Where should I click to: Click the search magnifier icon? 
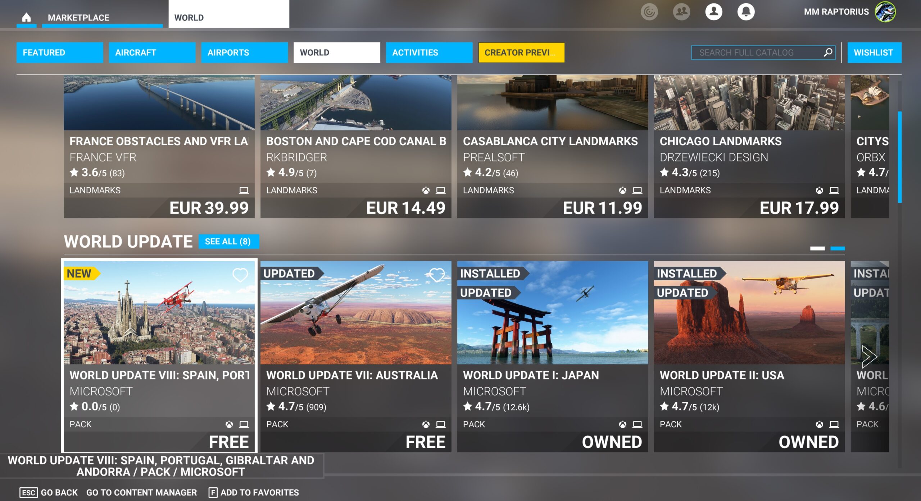828,52
